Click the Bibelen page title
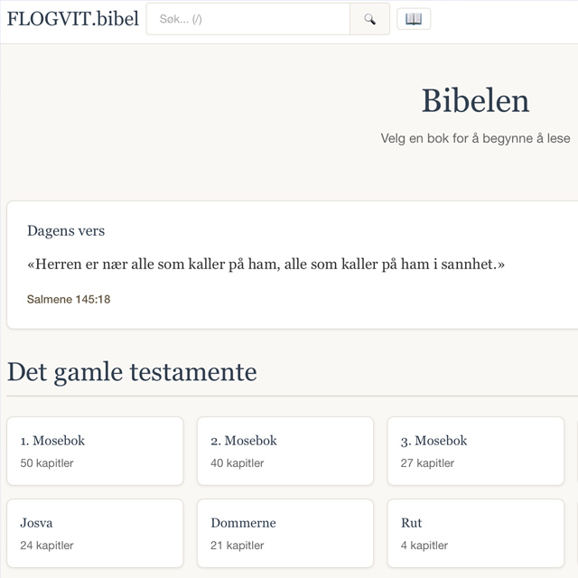The height and width of the screenshot is (578, 578). coord(475,101)
